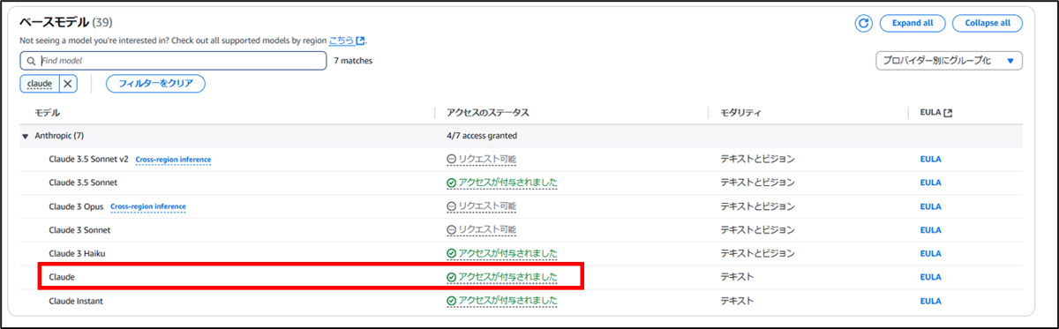This screenshot has width=1059, height=329.
Task: Click the 7 matches result count
Action: [x=353, y=61]
